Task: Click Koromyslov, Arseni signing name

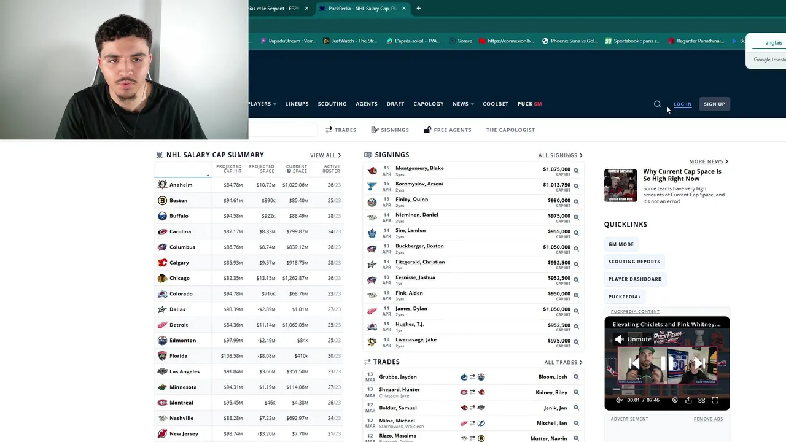Action: (419, 184)
